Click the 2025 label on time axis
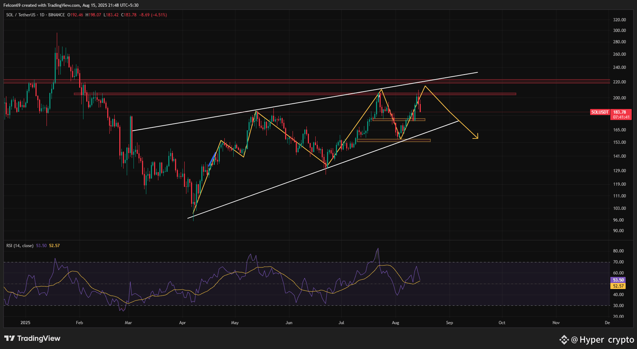This screenshot has height=349, width=637. click(26, 323)
